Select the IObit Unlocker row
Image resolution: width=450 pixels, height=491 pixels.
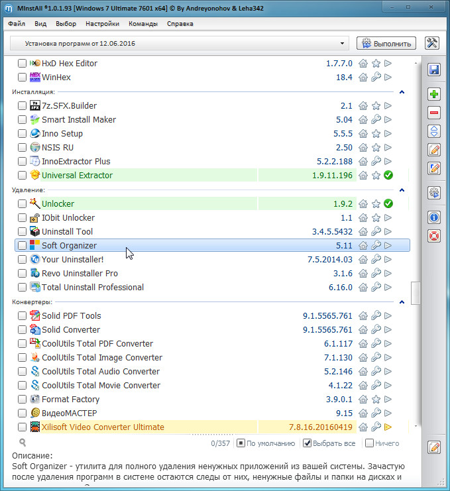click(212, 217)
